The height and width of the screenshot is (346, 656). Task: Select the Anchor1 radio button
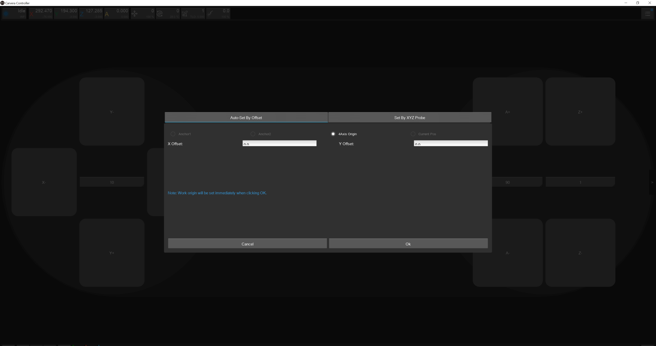click(x=173, y=134)
